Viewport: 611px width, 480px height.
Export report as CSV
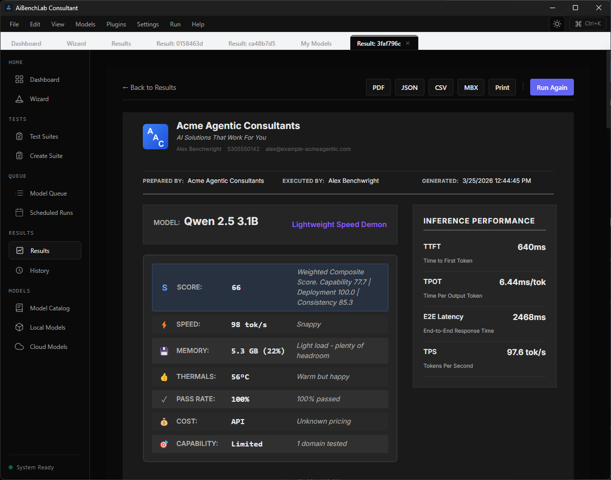441,87
